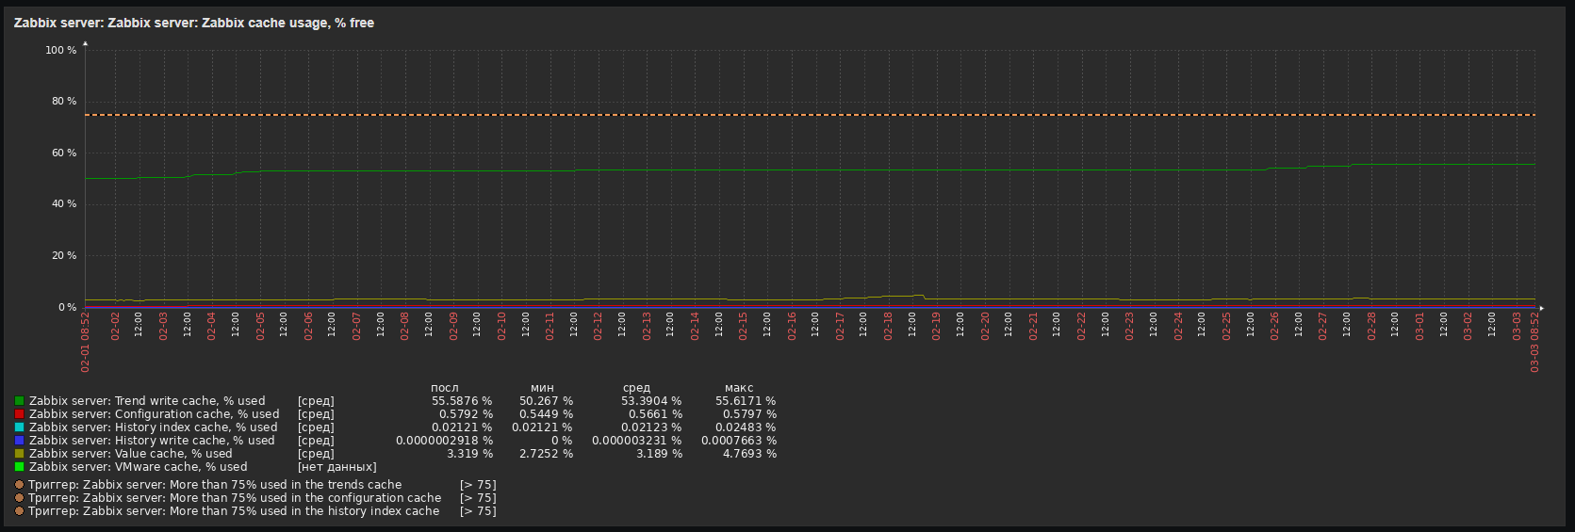Click the '02-12' date label on time axis
Image resolution: width=1575 pixels, height=532 pixels.
pos(598,327)
